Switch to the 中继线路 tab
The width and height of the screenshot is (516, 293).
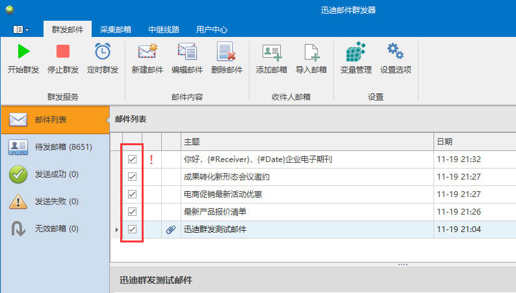coord(164,30)
